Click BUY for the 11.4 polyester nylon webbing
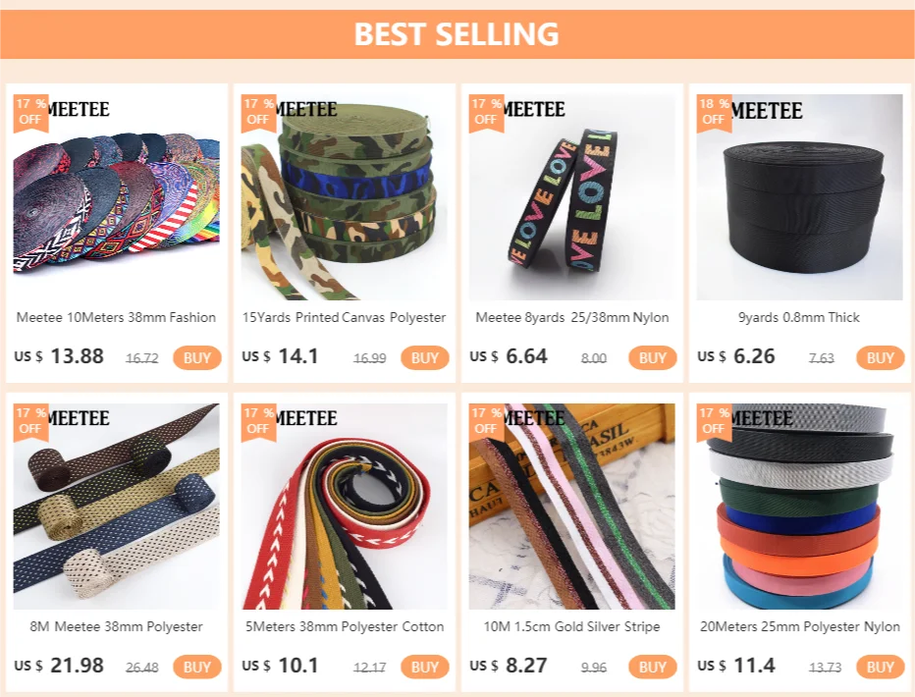The height and width of the screenshot is (697, 915). [x=880, y=667]
